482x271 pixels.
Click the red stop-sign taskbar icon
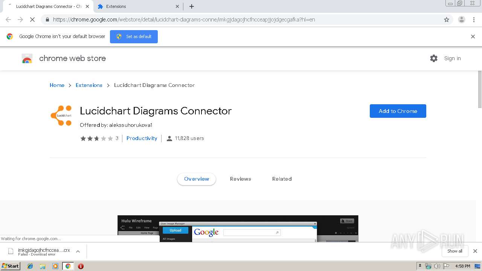[x=81, y=266]
